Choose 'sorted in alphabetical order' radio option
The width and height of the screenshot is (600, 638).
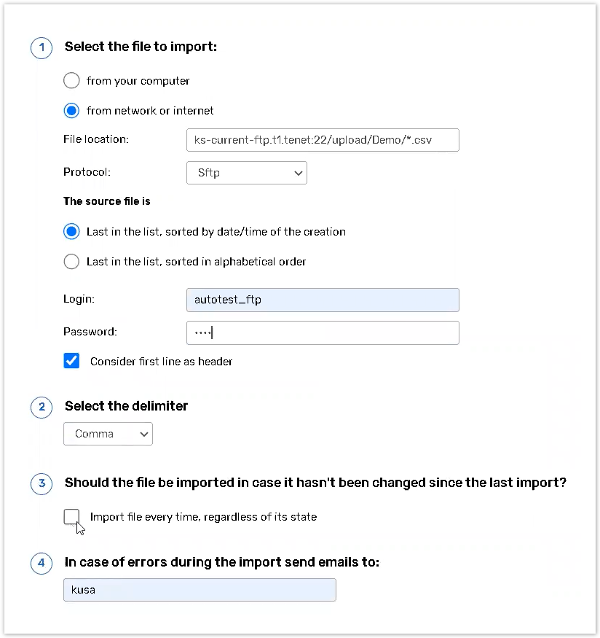pos(71,261)
